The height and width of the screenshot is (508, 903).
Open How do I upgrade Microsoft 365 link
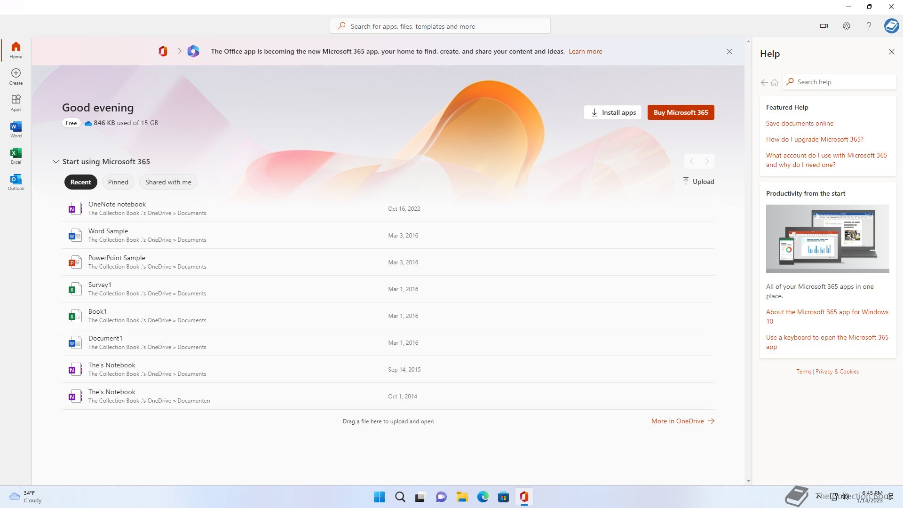pyautogui.click(x=815, y=139)
